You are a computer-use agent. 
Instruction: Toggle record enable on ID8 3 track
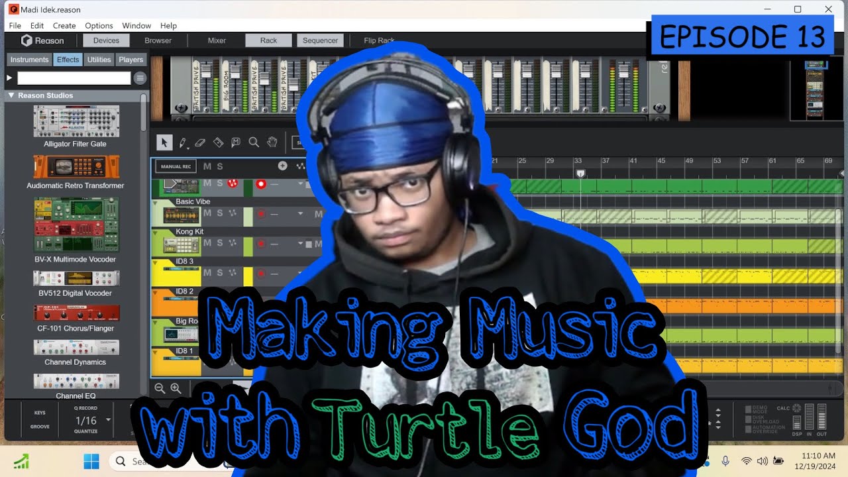(261, 274)
